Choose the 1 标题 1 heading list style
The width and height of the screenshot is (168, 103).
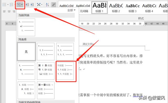pos(65,71)
